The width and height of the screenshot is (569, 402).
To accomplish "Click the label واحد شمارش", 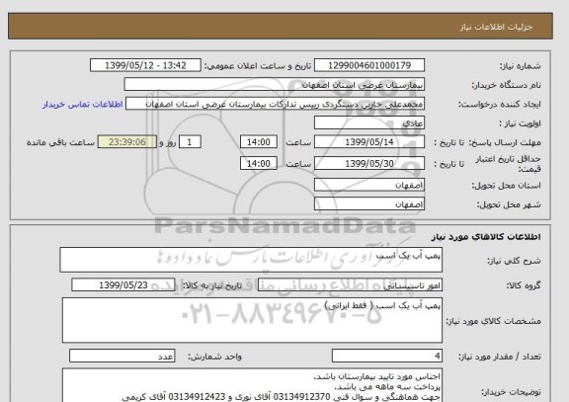I will coord(214,357).
